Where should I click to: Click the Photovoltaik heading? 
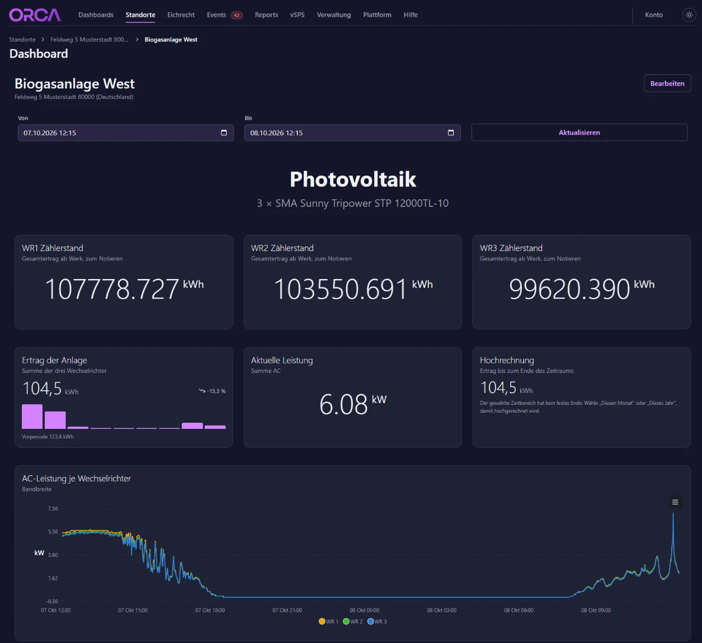click(352, 179)
